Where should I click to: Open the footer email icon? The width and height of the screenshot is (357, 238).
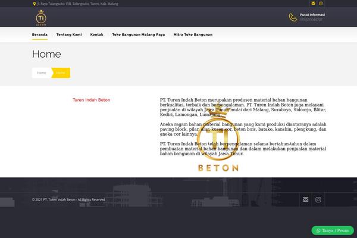(306, 200)
